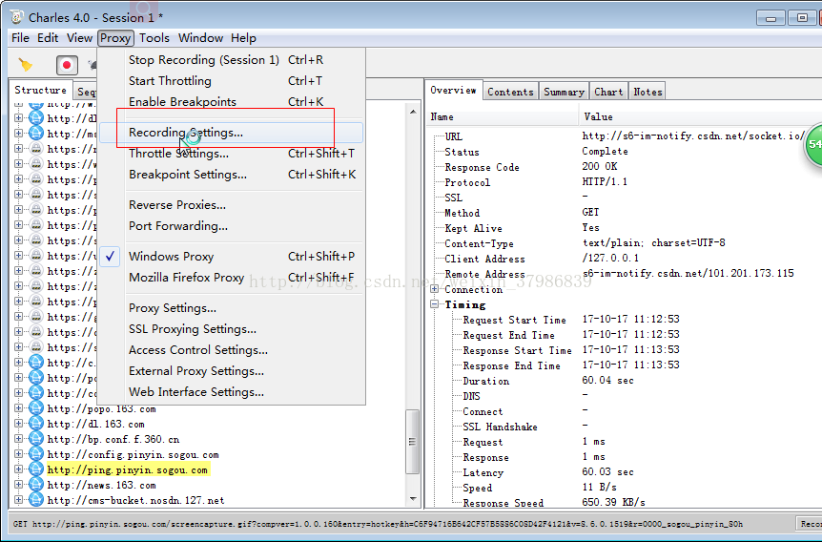Open Access Control Settings menu entry
This screenshot has width=822, height=542.
(231, 350)
